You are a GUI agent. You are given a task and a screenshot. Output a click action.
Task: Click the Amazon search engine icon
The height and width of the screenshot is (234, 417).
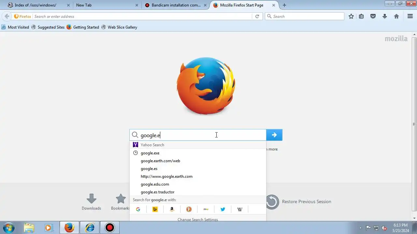172,209
